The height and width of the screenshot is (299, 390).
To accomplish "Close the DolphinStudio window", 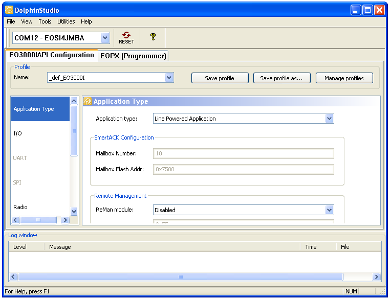I will 380,10.
